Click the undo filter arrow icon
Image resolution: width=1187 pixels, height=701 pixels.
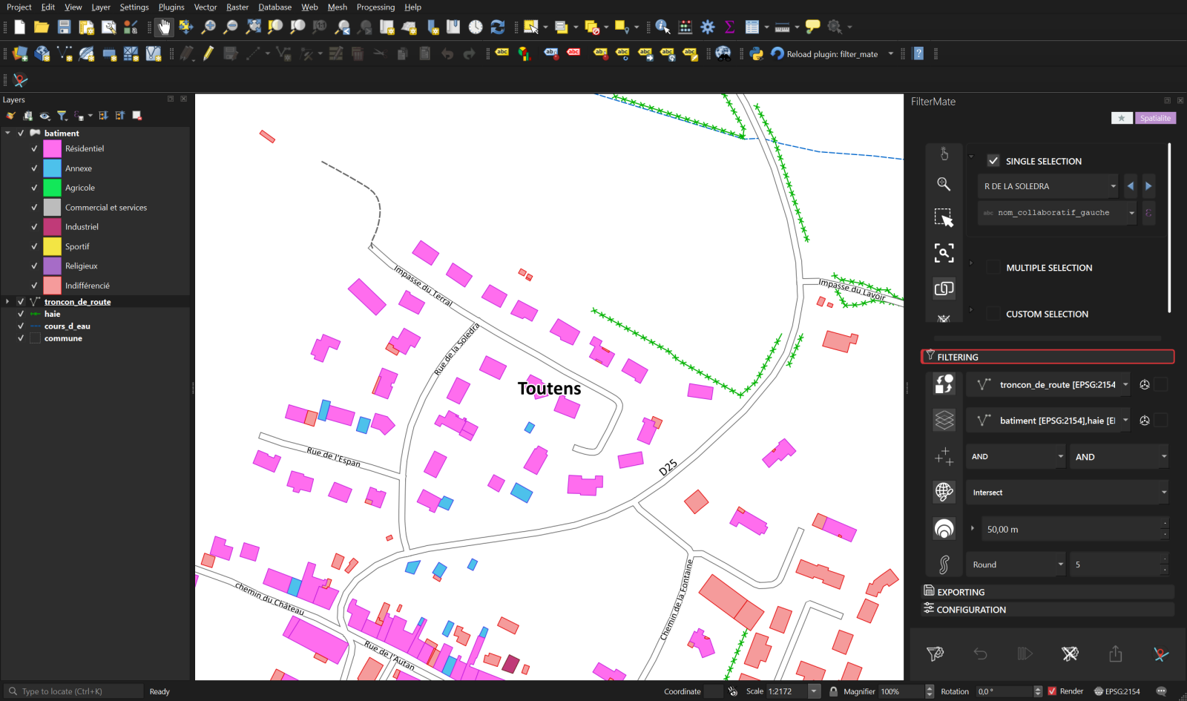click(980, 654)
